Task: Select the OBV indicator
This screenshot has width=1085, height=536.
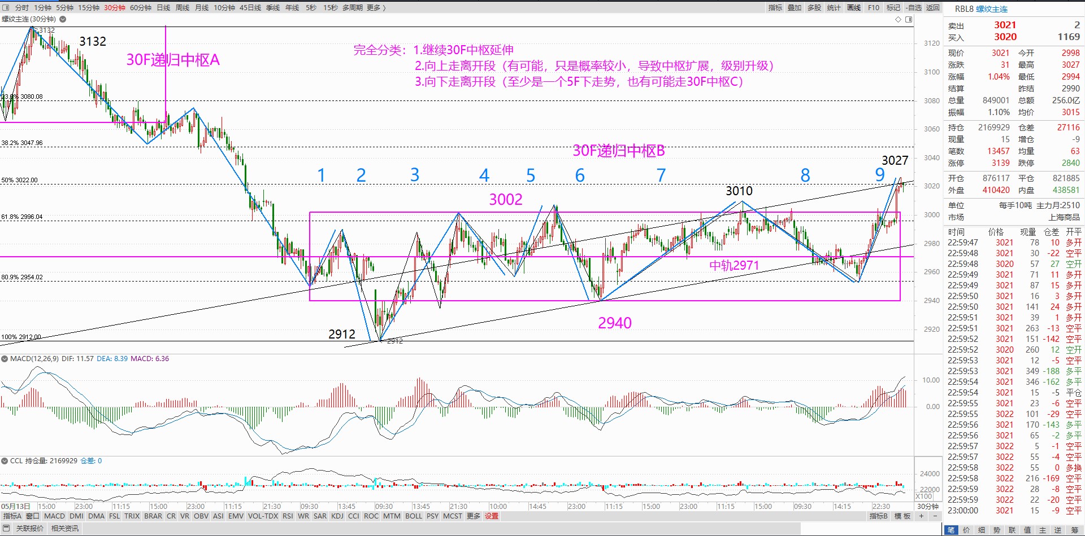Action: point(201,516)
